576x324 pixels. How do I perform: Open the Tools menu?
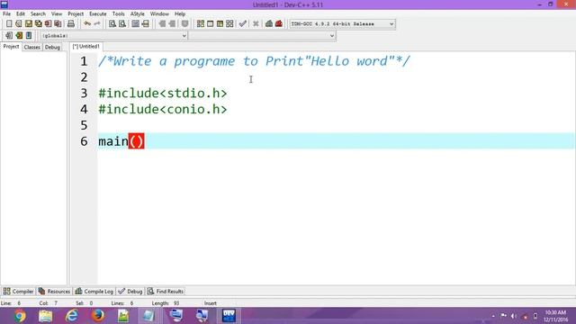tap(118, 14)
